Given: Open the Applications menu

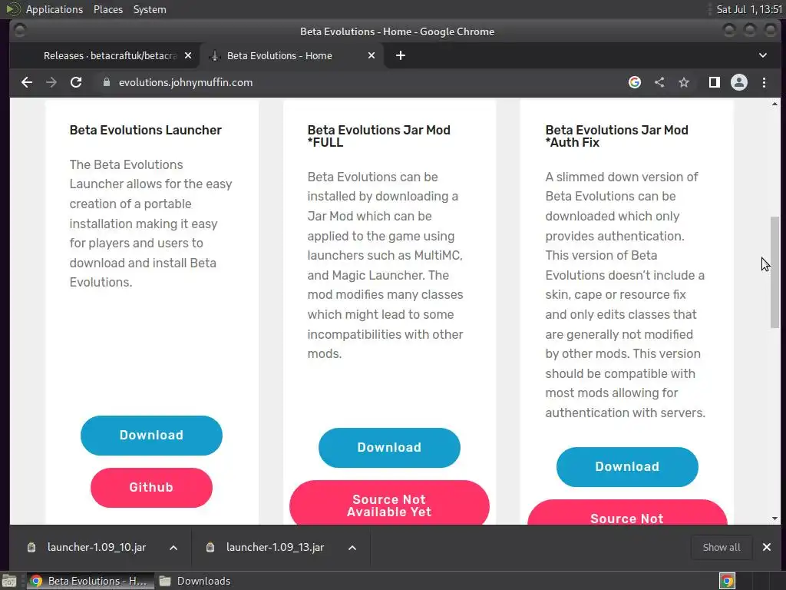Looking at the screenshot, I should (x=54, y=9).
